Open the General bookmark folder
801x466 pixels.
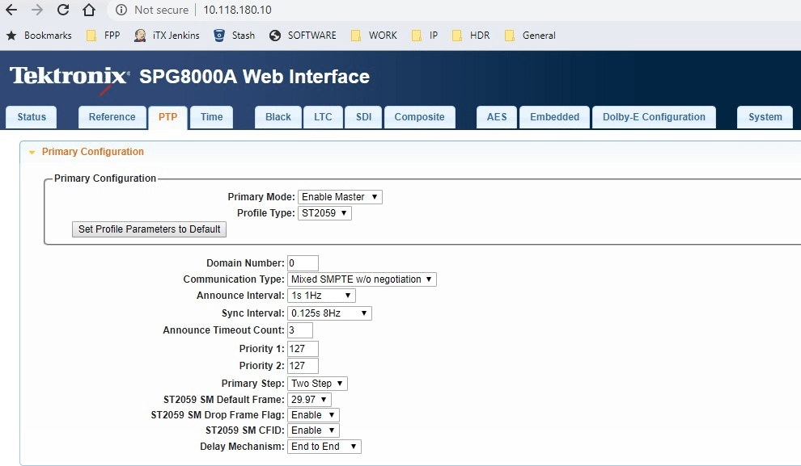pyautogui.click(x=530, y=36)
